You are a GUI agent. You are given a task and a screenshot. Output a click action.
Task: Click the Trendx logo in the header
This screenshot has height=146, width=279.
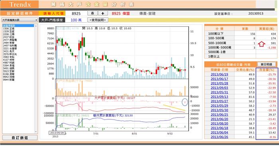click(20, 4)
